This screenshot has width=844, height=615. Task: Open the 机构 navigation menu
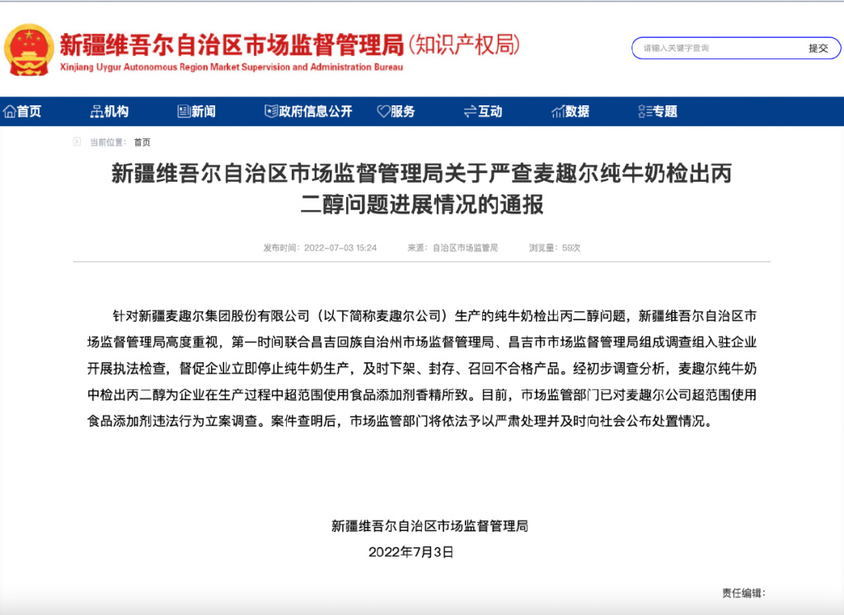pyautogui.click(x=115, y=110)
